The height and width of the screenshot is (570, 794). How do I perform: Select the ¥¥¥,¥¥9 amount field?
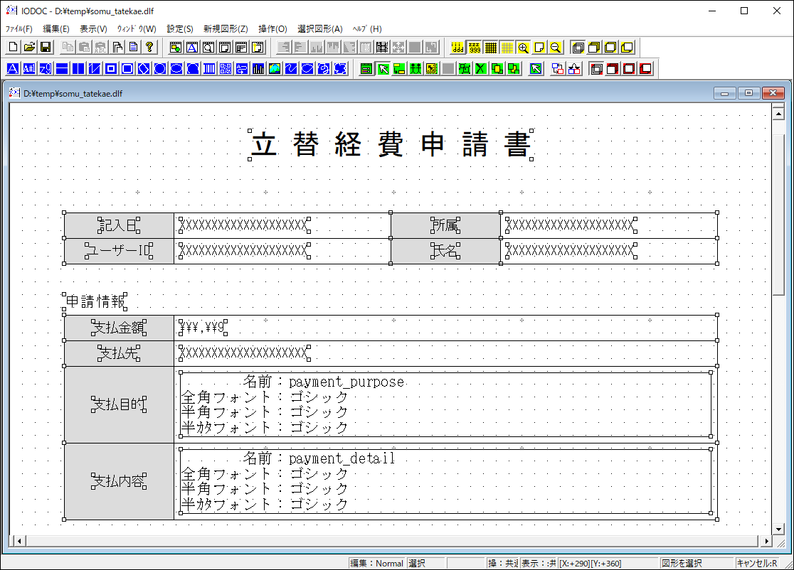203,328
